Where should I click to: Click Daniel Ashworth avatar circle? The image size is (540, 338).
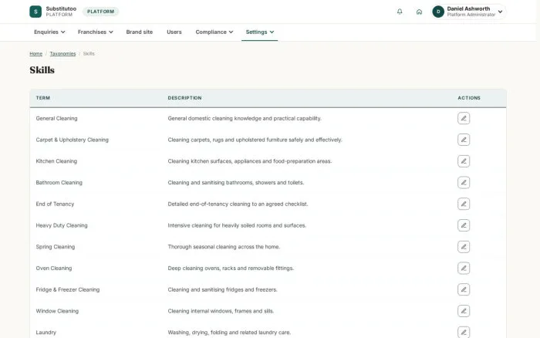pos(438,12)
